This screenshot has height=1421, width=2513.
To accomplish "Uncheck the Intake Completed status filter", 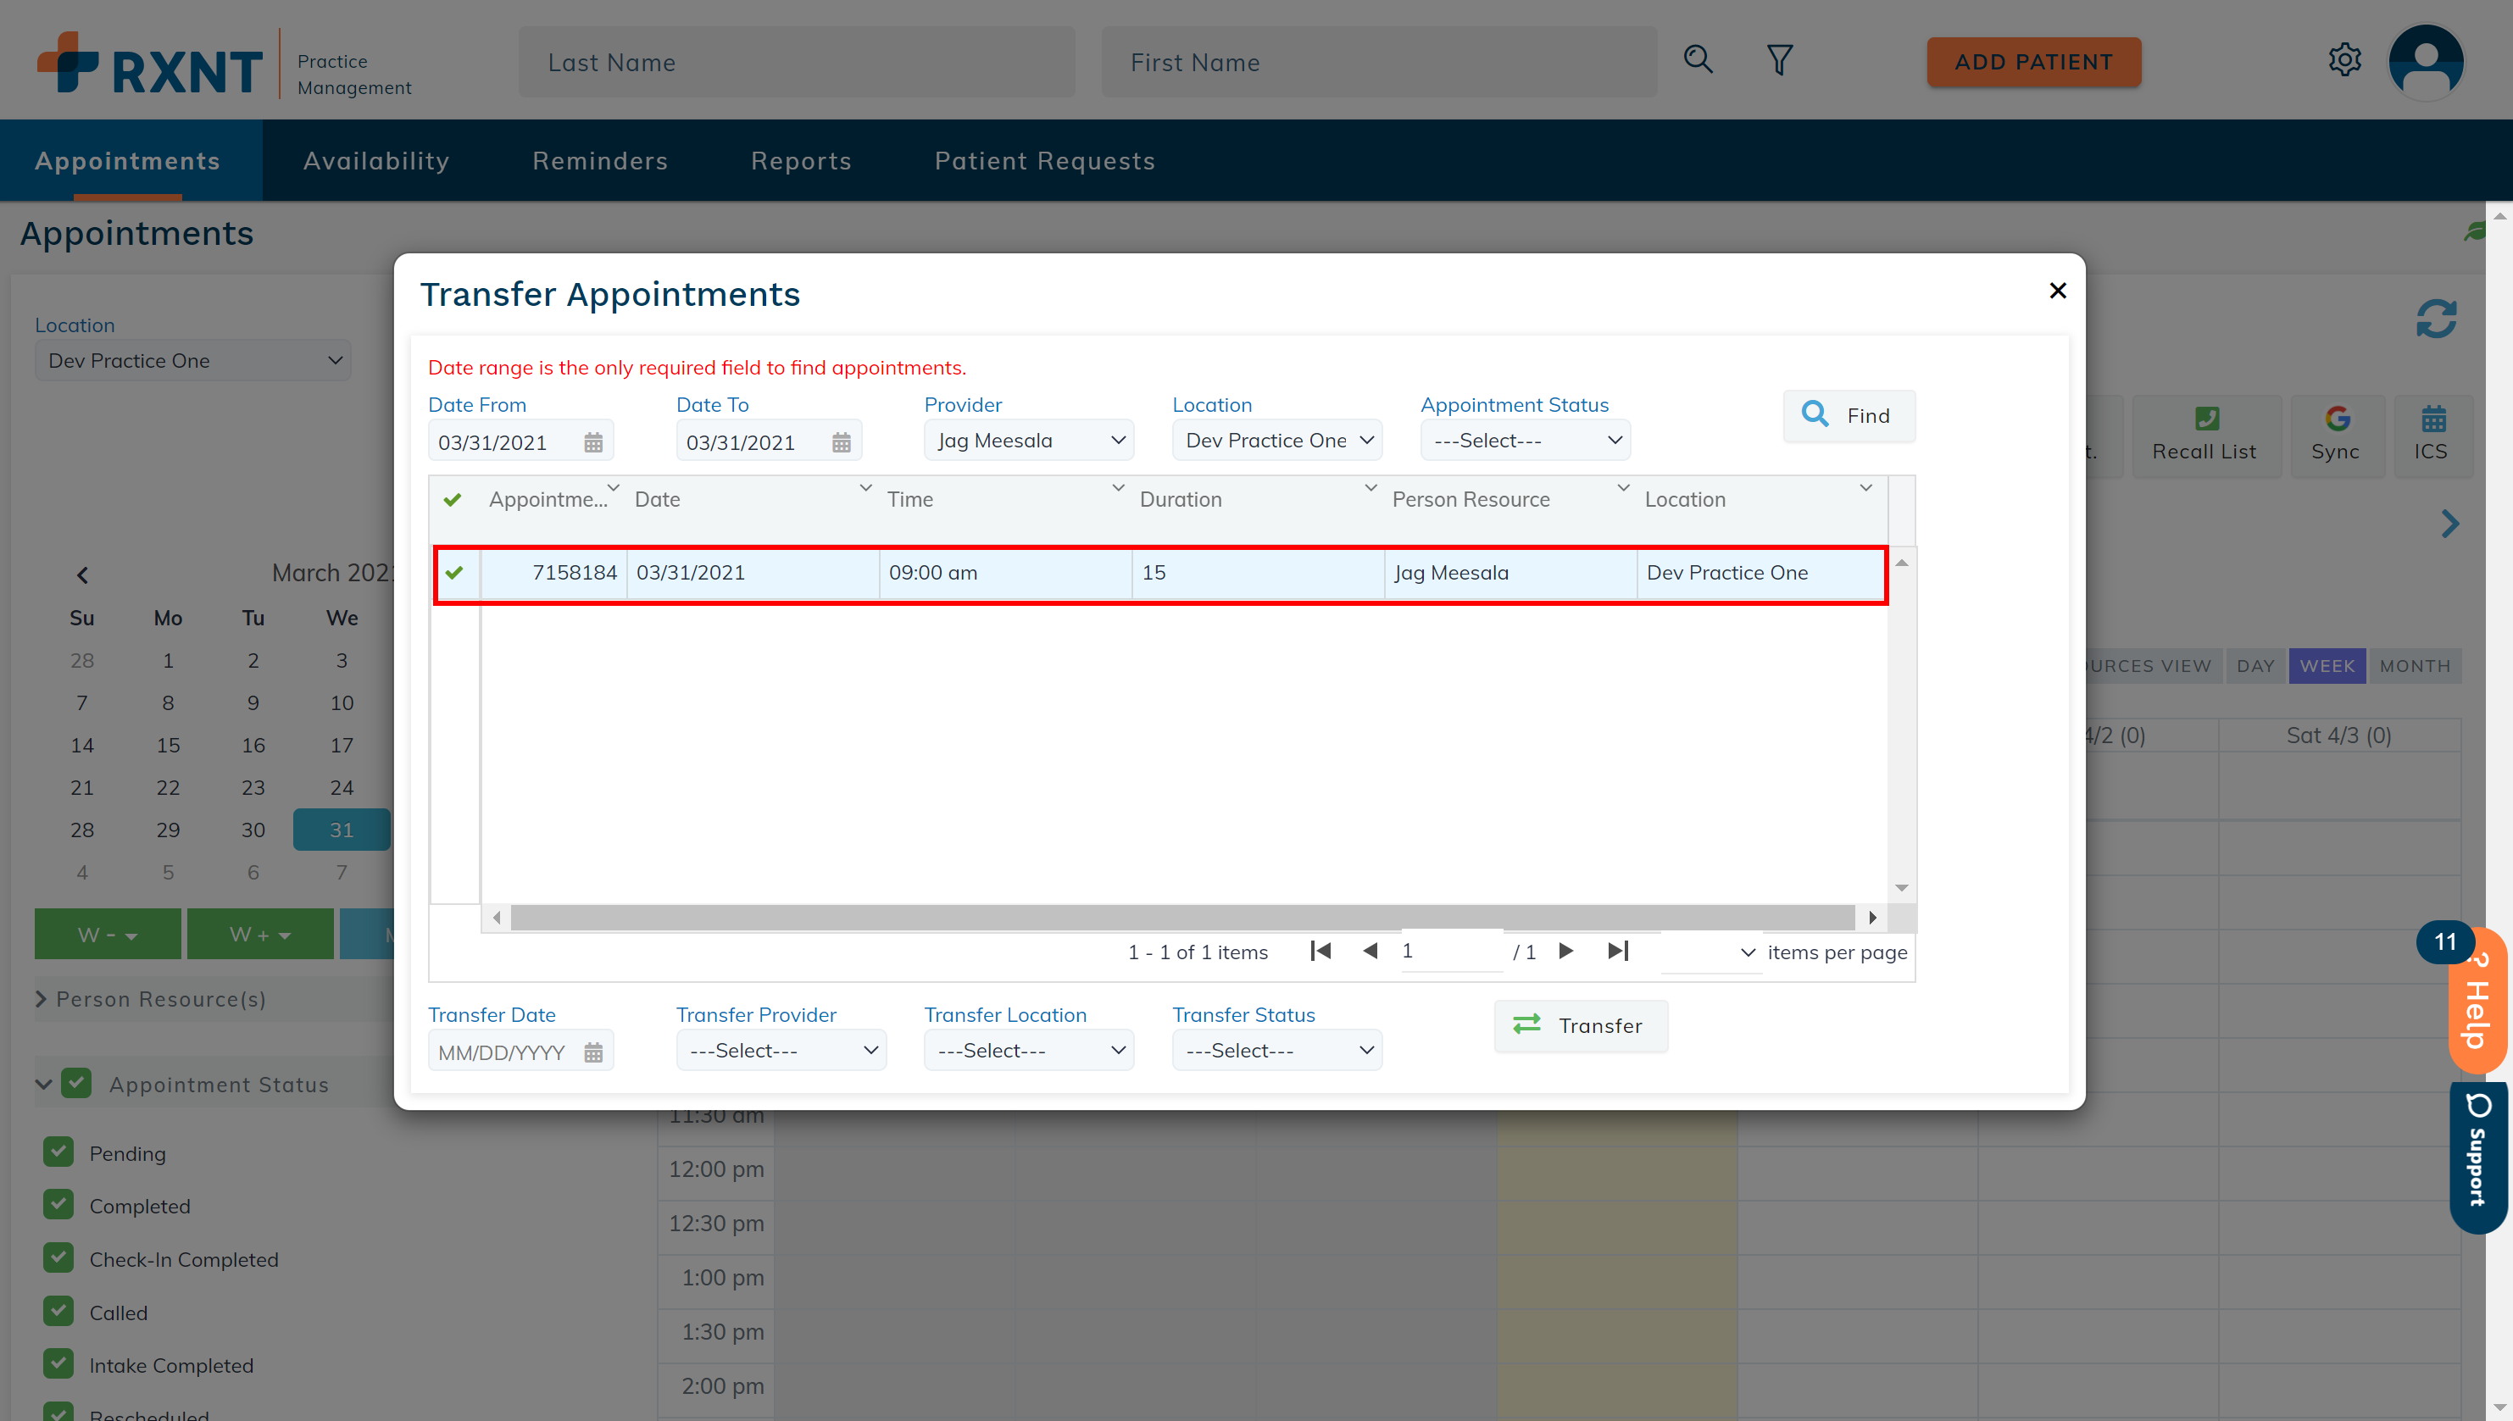I will point(58,1364).
